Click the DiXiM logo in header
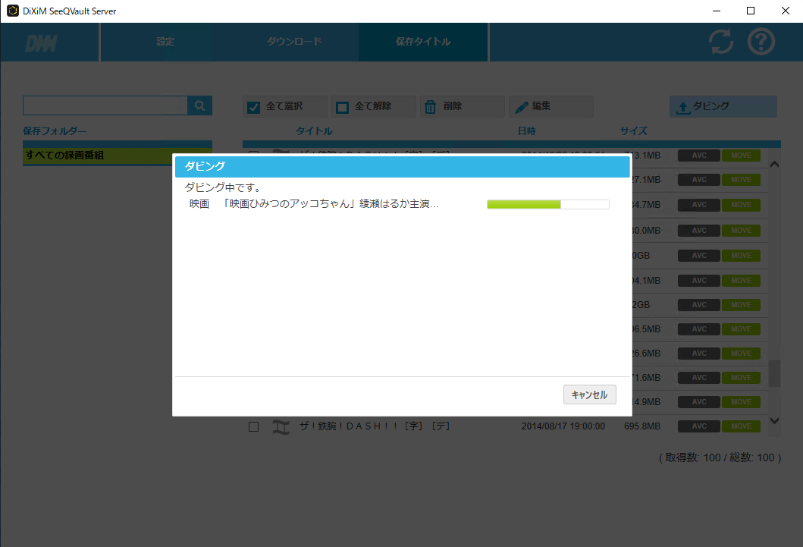 click(x=41, y=43)
